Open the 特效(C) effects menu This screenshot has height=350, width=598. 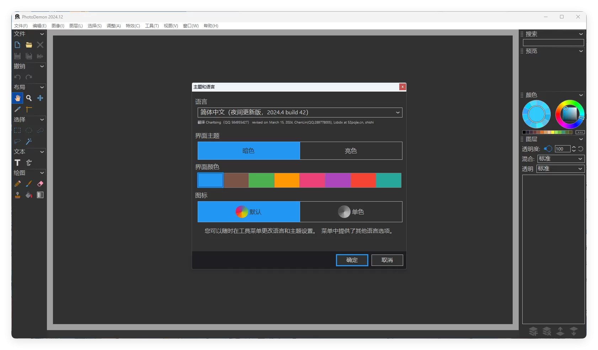coord(133,26)
